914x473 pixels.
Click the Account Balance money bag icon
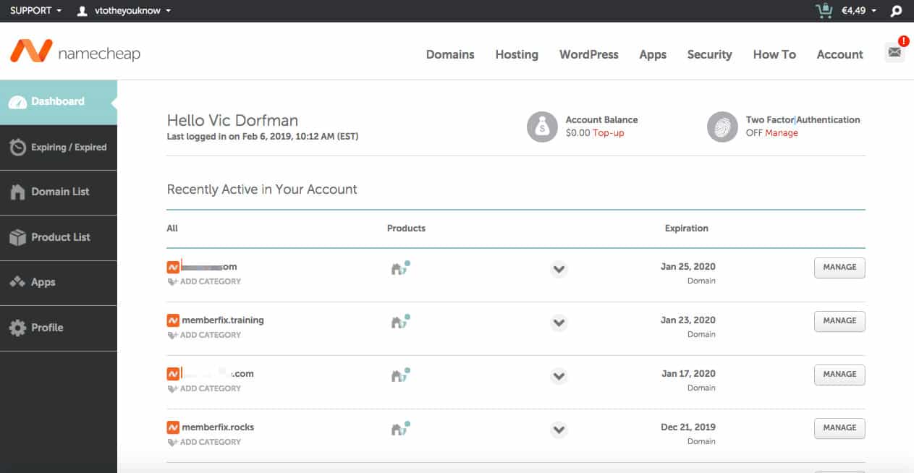[x=541, y=127]
